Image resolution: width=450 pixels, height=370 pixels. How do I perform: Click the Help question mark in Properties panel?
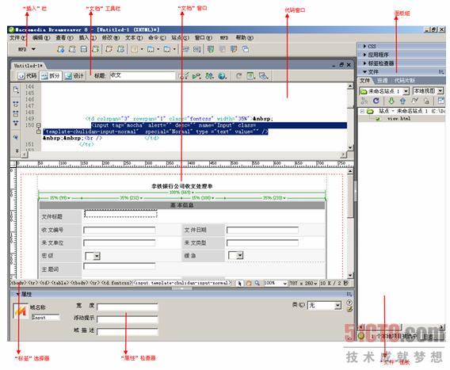coord(349,303)
